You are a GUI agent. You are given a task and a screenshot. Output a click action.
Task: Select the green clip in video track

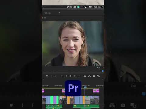(x=52, y=100)
